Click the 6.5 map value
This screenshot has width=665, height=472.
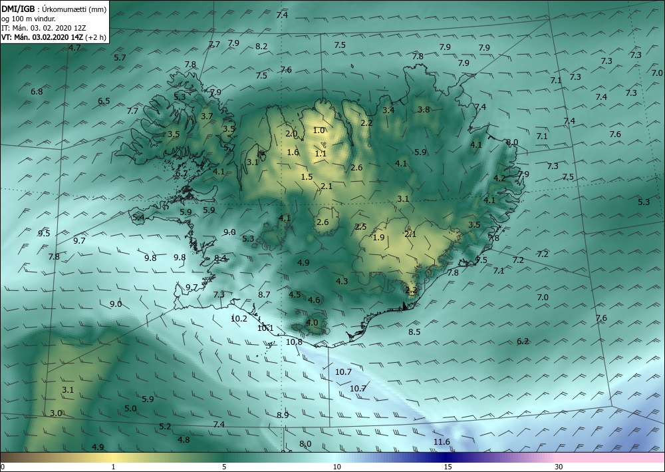tap(104, 101)
